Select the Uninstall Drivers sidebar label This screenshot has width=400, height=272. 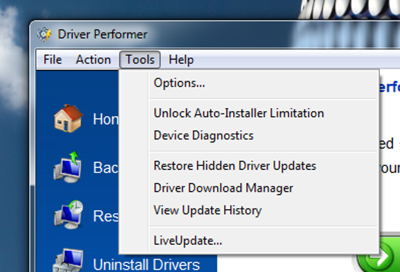coord(146,264)
